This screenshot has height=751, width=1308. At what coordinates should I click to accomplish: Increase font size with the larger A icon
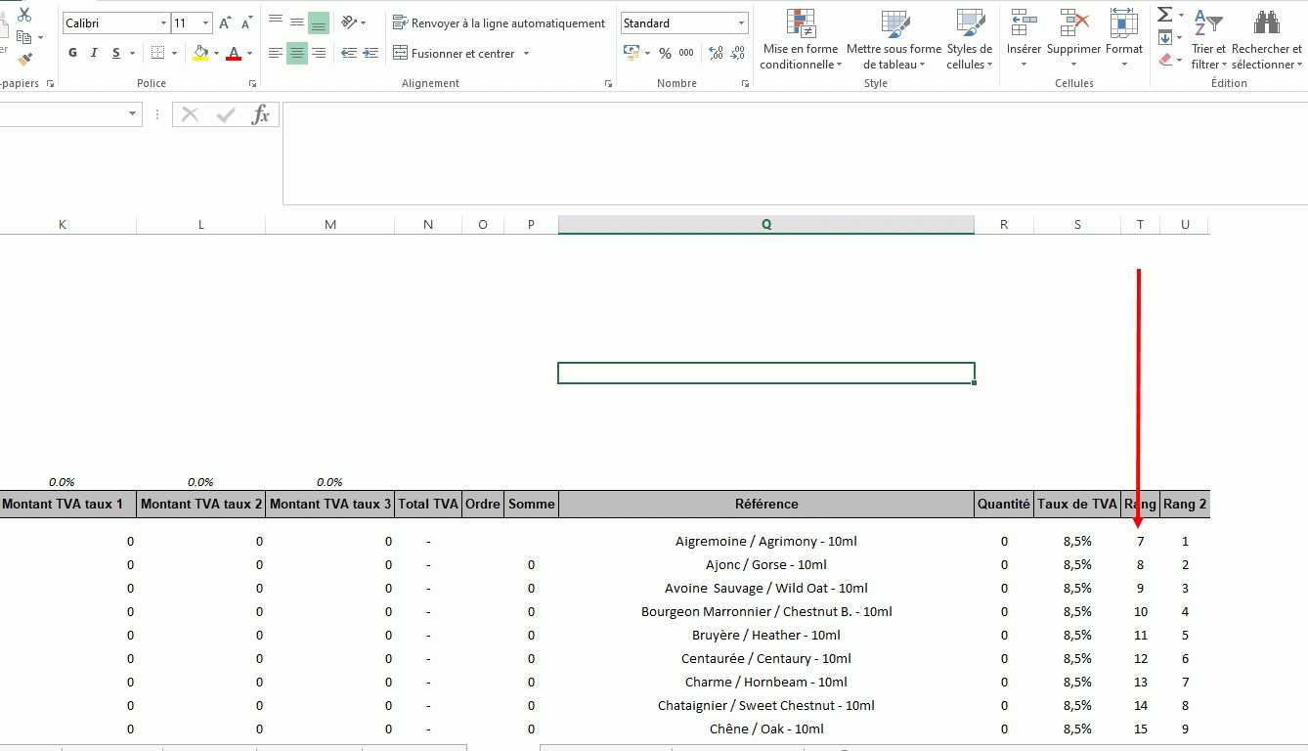click(x=225, y=23)
